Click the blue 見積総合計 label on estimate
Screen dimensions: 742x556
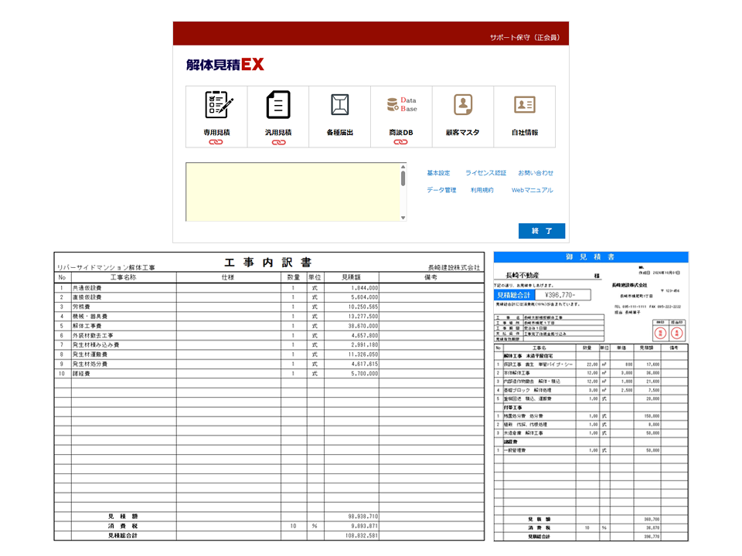(x=514, y=295)
